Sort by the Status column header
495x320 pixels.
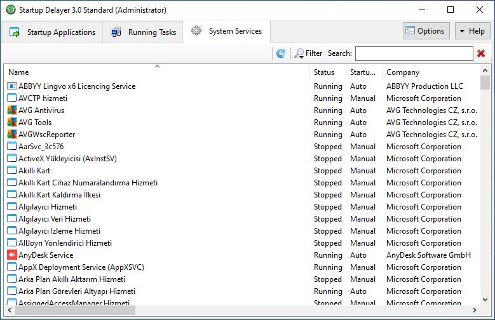[x=328, y=72]
